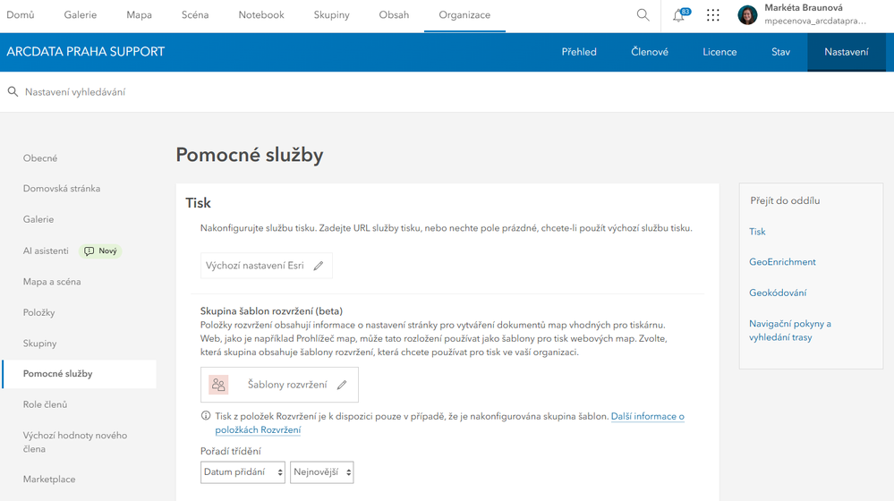This screenshot has width=894, height=501.
Task: Switch to the Členové tab
Action: coord(650,52)
